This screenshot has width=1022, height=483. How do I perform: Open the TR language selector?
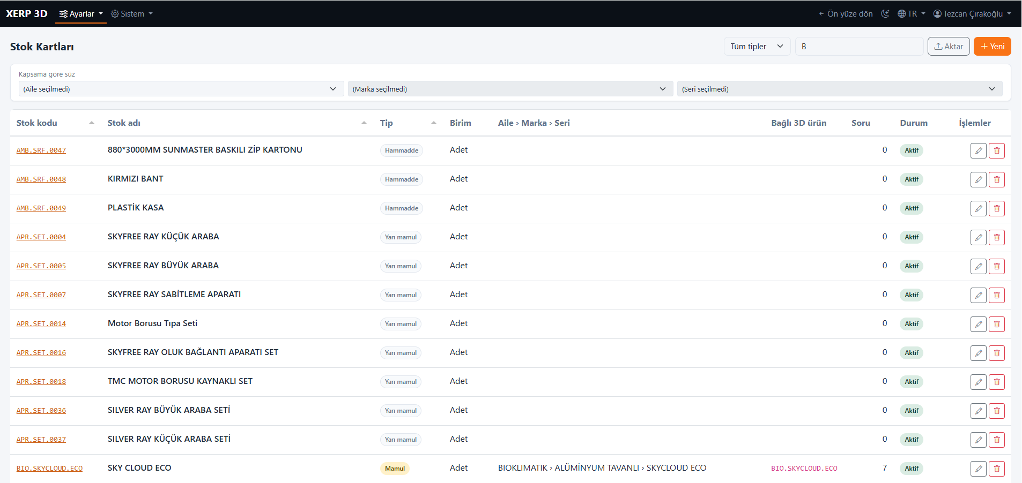coord(912,14)
